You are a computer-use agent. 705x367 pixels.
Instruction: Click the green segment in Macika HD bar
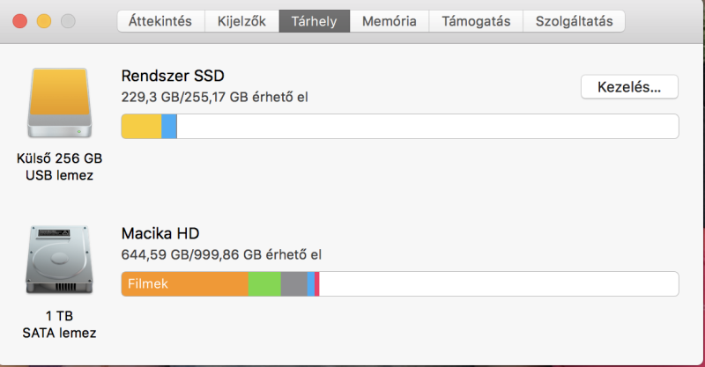point(264,284)
